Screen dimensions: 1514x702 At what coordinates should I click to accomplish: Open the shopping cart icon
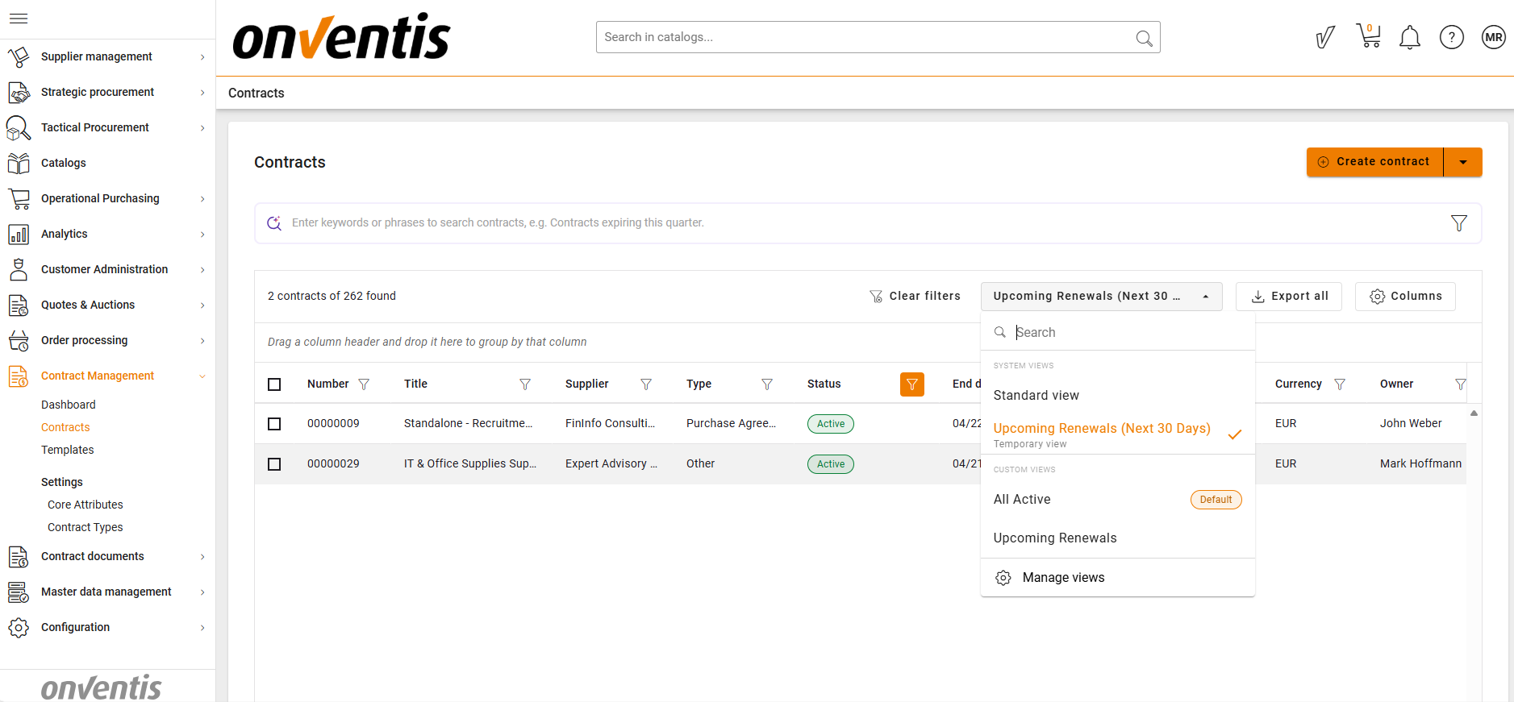coord(1368,37)
